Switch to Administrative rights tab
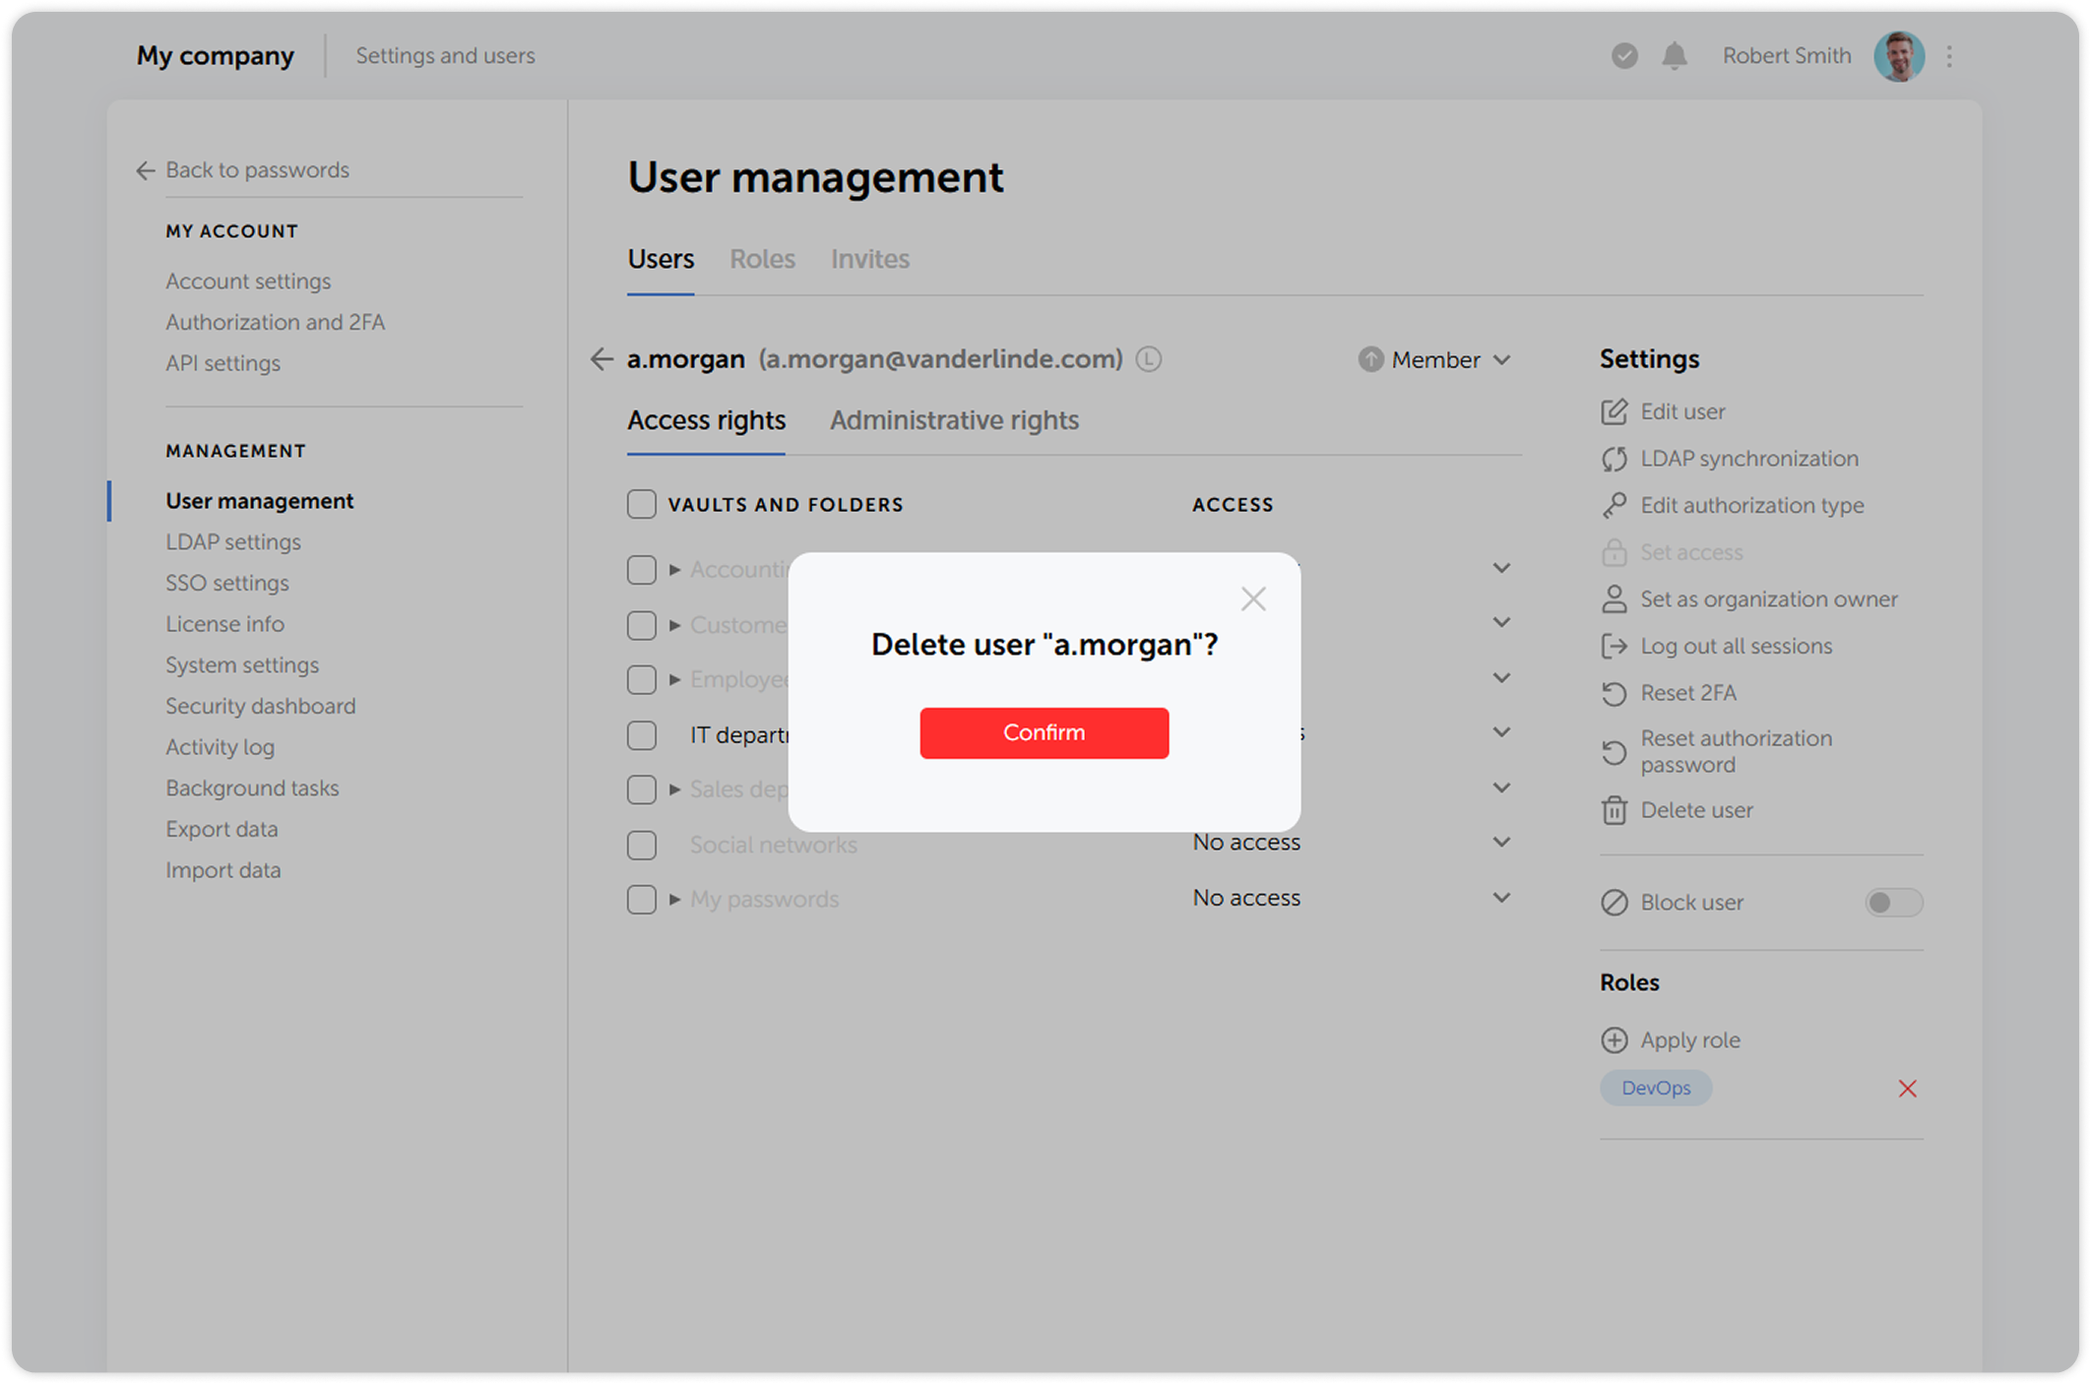This screenshot has height=1385, width=2091. pyautogui.click(x=953, y=420)
